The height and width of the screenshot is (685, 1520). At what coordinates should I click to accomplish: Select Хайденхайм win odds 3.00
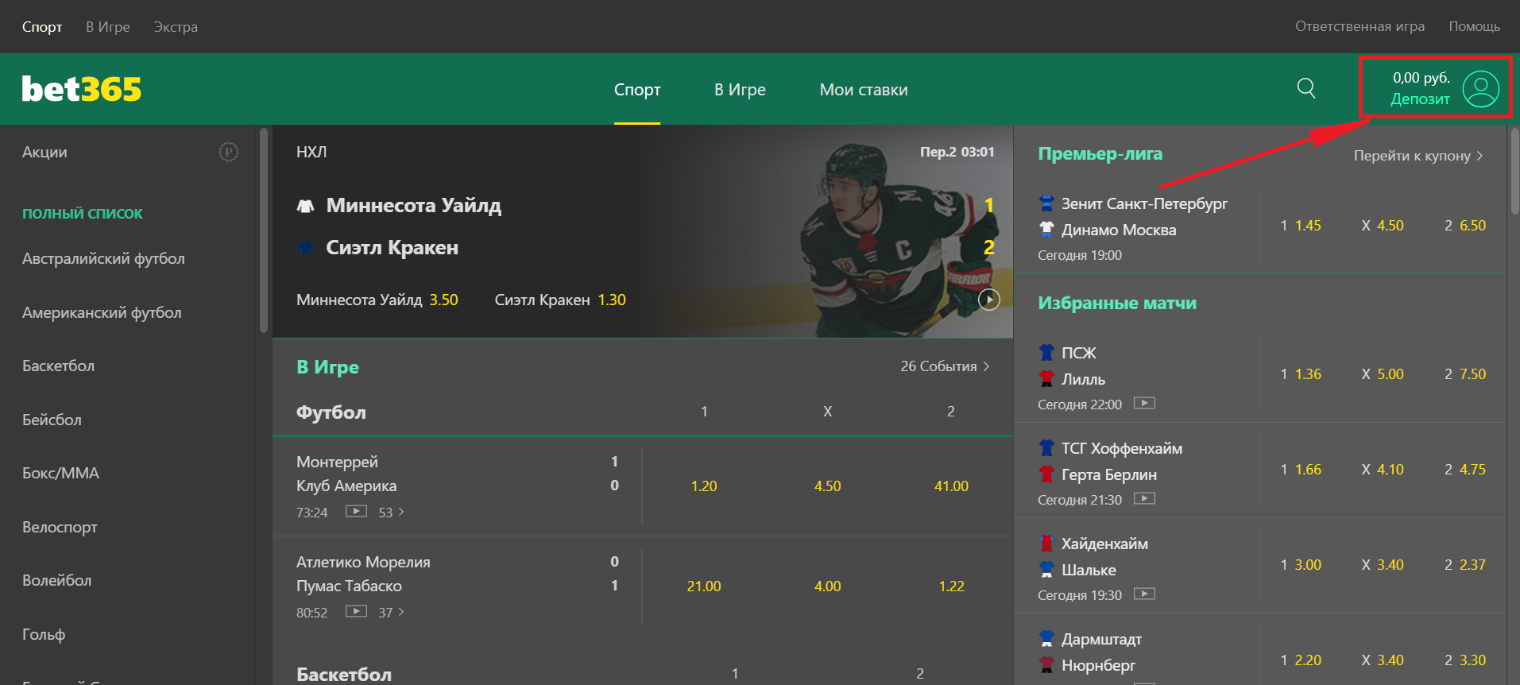tap(1301, 565)
